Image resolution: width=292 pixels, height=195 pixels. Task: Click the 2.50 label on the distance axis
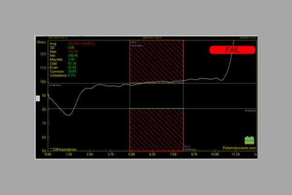click(x=90, y=155)
